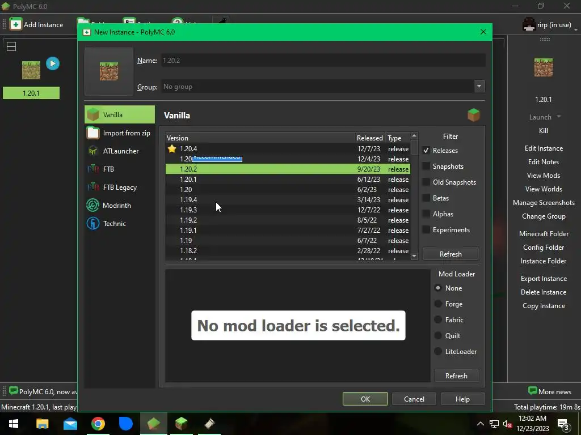Select version 1.20.1 row
The height and width of the screenshot is (435, 581).
click(x=288, y=180)
